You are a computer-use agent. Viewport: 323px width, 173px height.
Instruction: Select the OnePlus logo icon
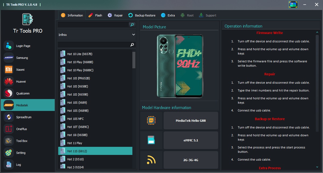click(9, 129)
